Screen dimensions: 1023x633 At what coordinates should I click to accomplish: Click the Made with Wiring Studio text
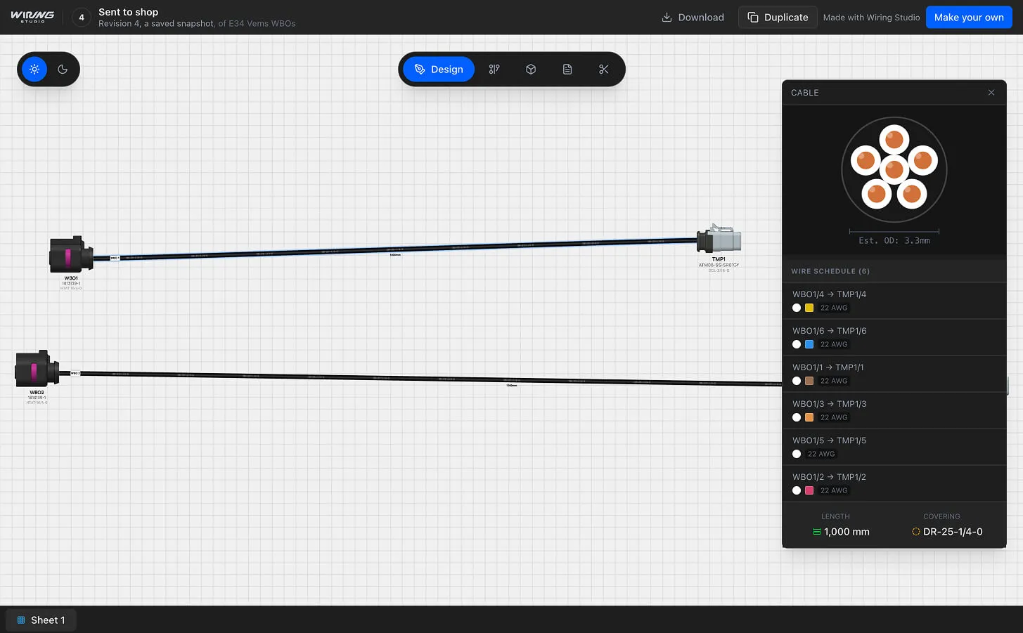(871, 18)
